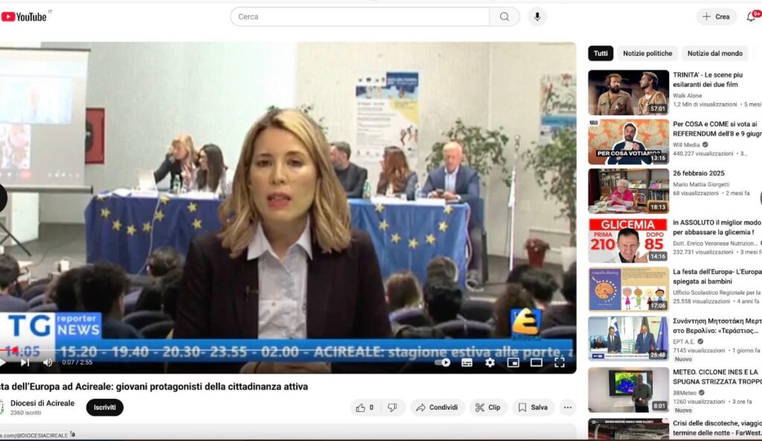Subscribe using the Iscriviti button
Screen dimensions: 762x441
(x=104, y=408)
